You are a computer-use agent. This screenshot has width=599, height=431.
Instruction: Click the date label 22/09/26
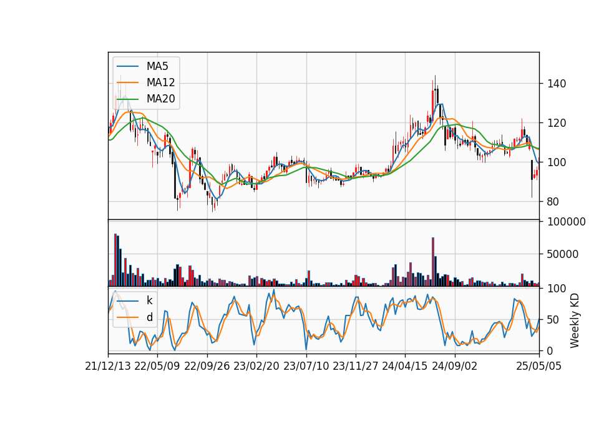(207, 366)
